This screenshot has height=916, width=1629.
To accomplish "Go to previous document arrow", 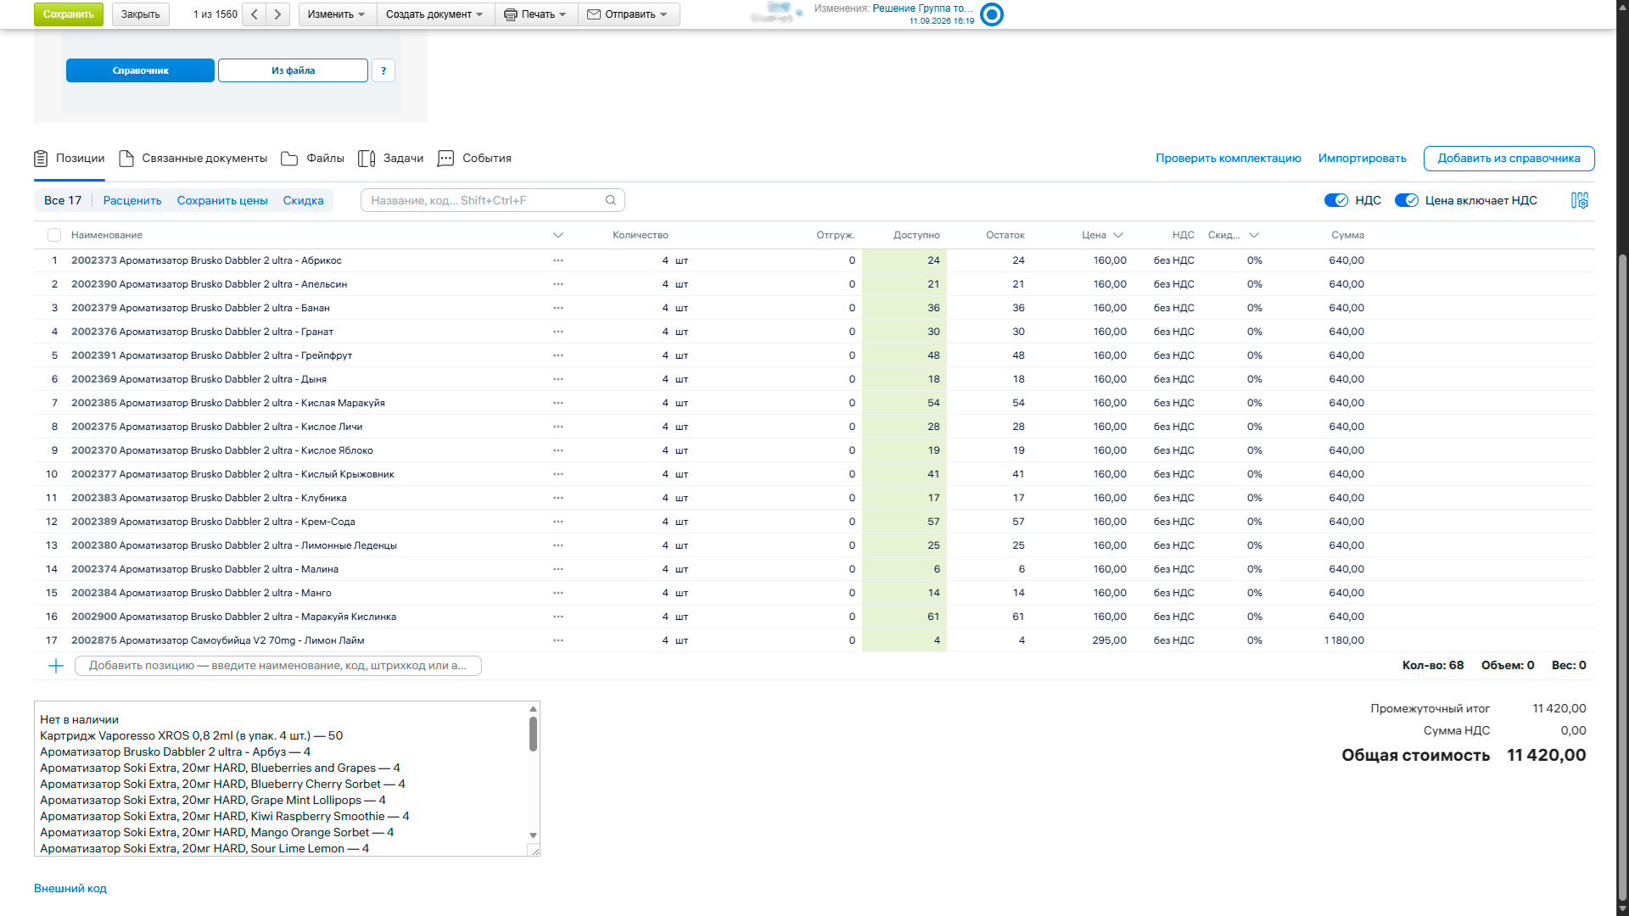I will click(254, 14).
